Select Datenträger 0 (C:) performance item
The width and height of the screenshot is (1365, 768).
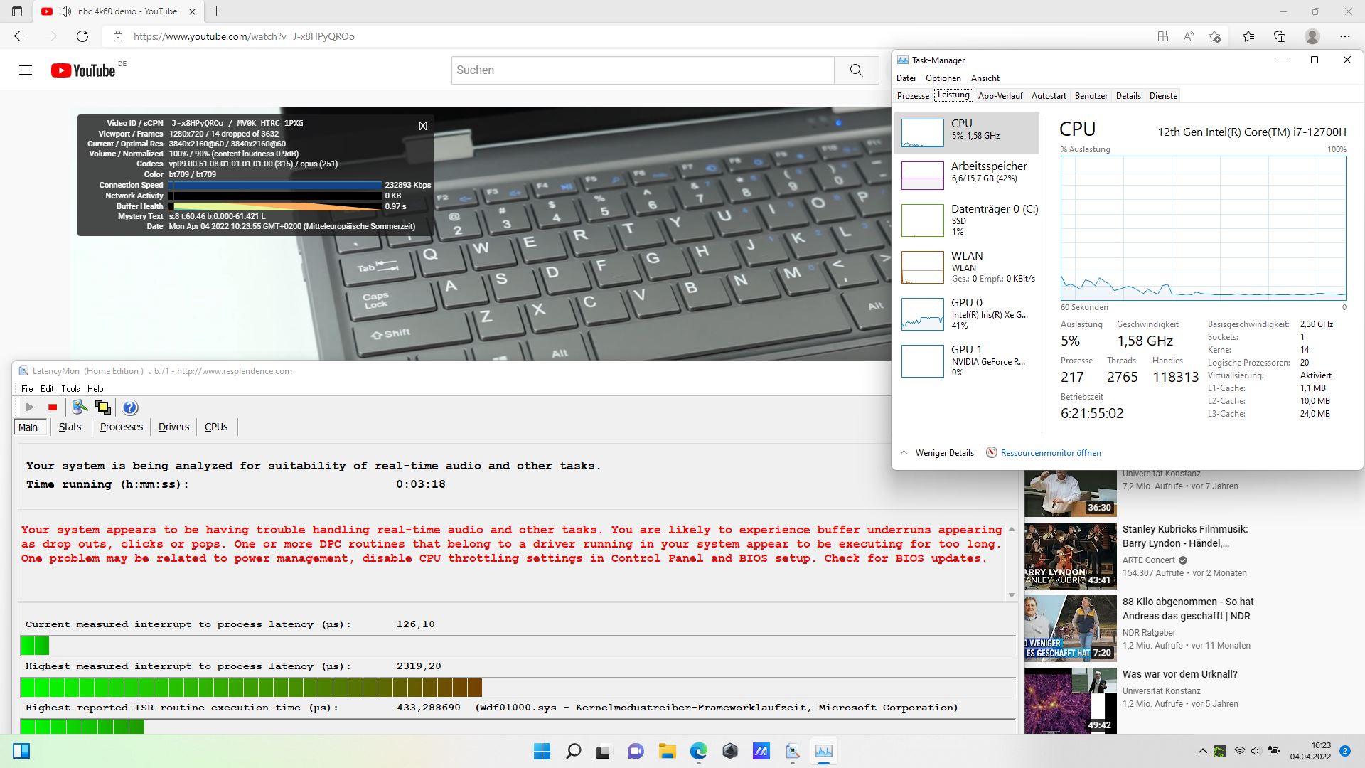967,220
